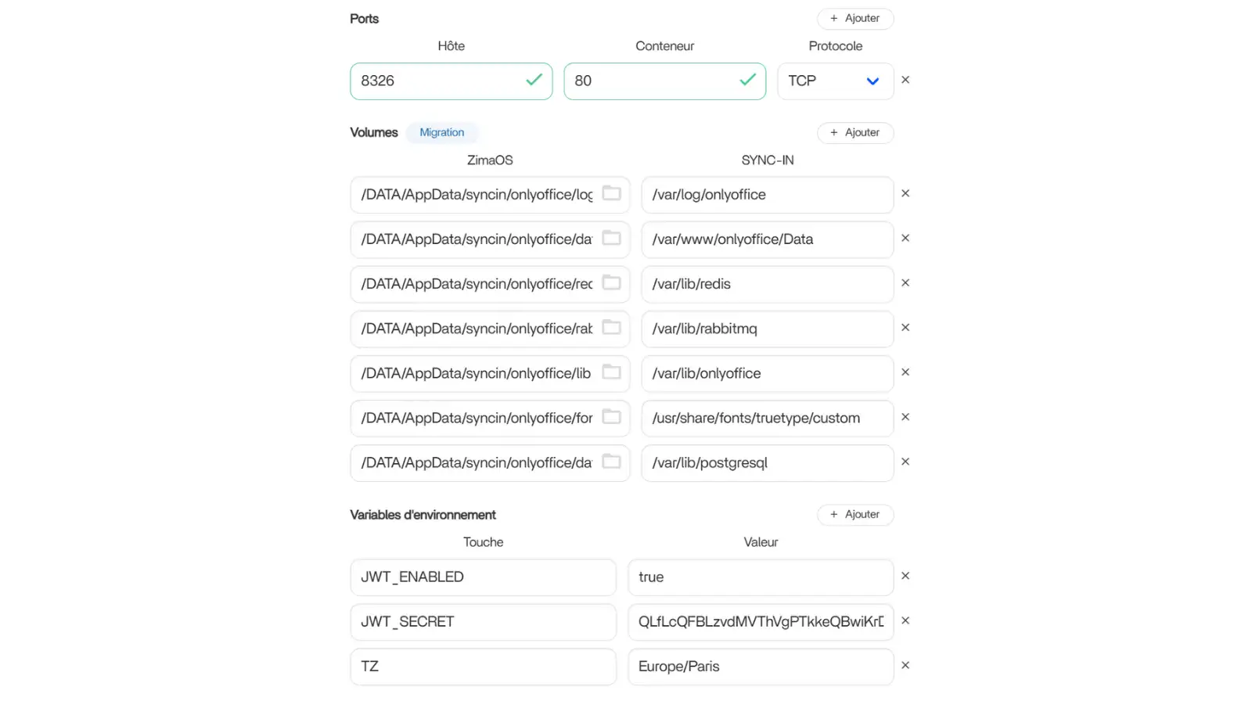The image size is (1252, 701).
Task: Pick folder for the custom fonts volume
Action: [x=611, y=417]
